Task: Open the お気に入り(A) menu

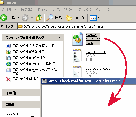Action: point(63,9)
